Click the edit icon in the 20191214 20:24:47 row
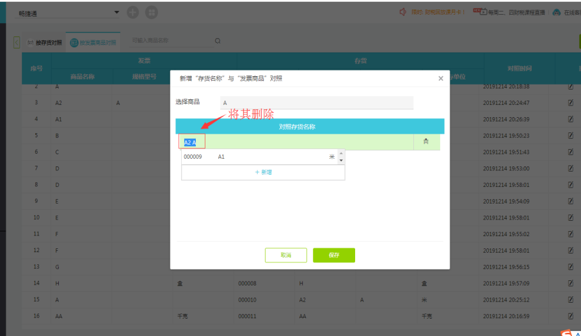The width and height of the screenshot is (581, 336). 570,102
